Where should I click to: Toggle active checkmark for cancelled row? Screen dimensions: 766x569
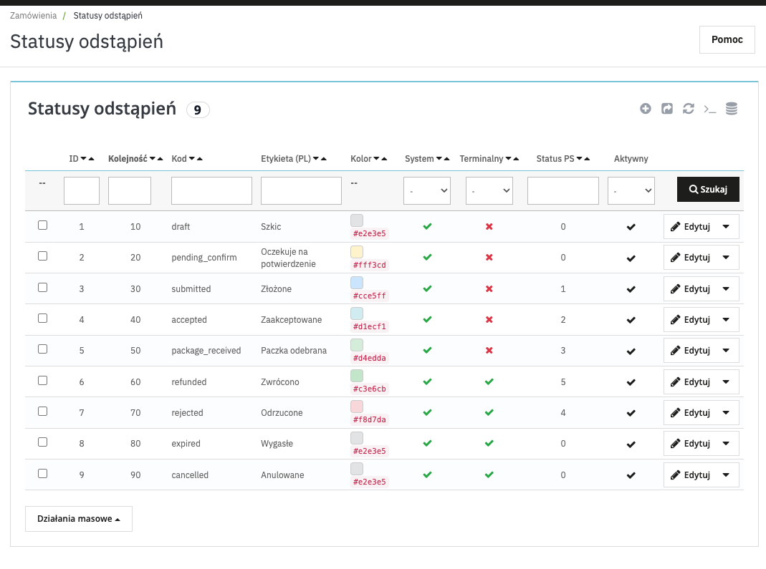(631, 475)
